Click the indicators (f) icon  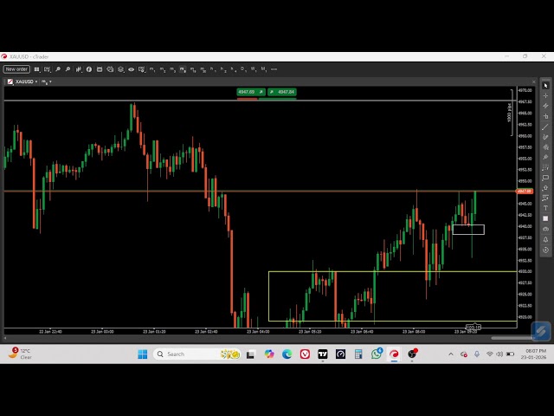coord(89,69)
